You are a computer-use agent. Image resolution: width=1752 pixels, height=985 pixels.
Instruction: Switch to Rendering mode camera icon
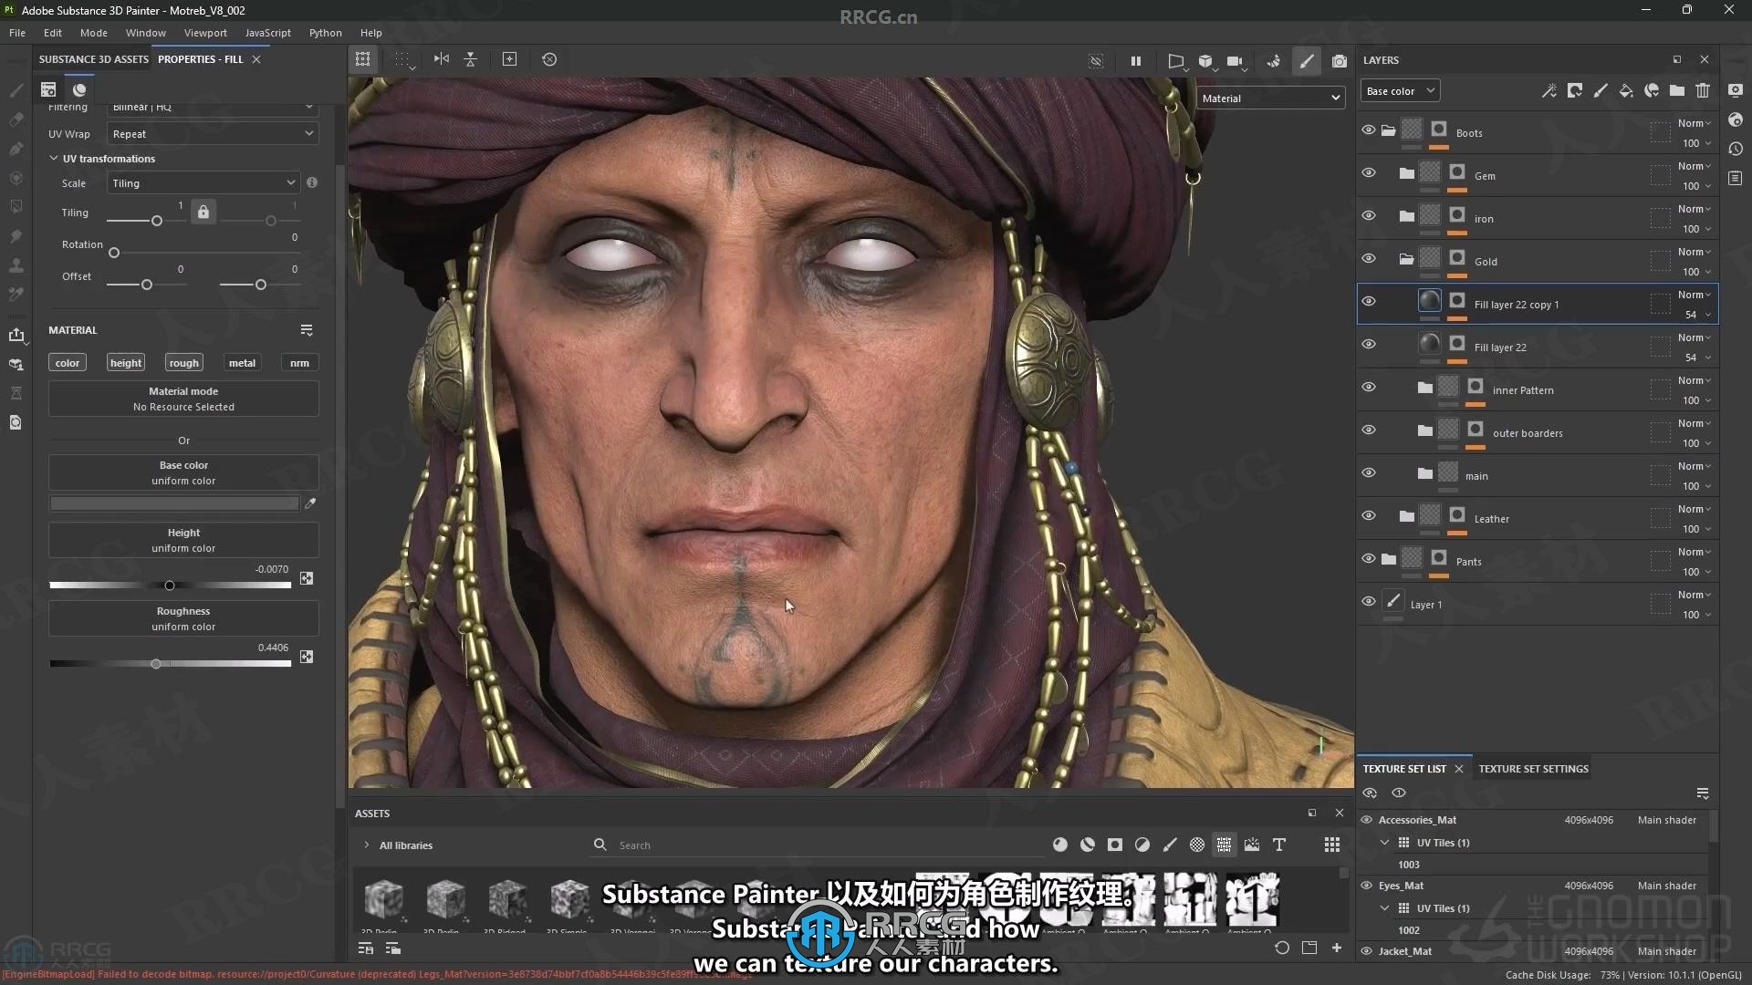[x=1339, y=61]
